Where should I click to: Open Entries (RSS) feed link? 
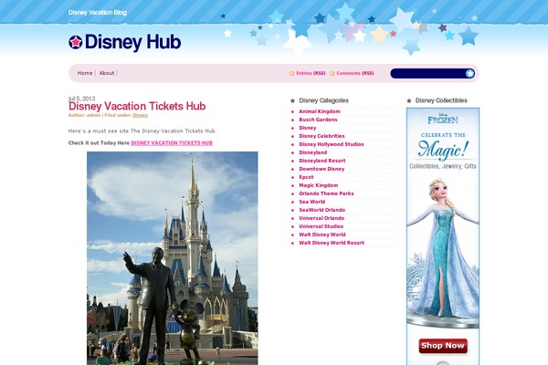[x=311, y=73]
